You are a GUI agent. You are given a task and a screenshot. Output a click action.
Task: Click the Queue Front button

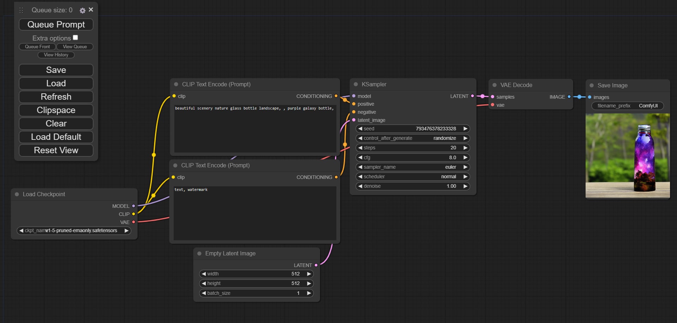pyautogui.click(x=37, y=46)
